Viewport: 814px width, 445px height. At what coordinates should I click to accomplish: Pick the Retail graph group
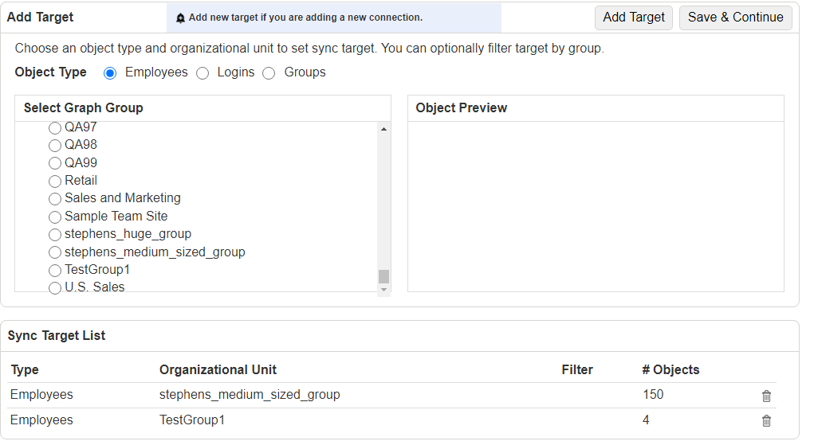[x=54, y=181]
